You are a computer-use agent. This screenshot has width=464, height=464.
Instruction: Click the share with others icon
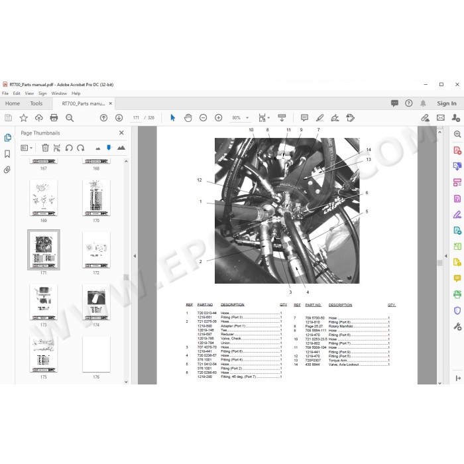coord(456,118)
